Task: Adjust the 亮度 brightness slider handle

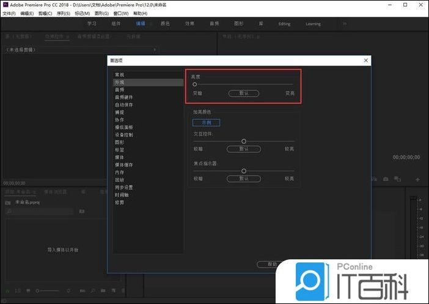Action: point(195,84)
